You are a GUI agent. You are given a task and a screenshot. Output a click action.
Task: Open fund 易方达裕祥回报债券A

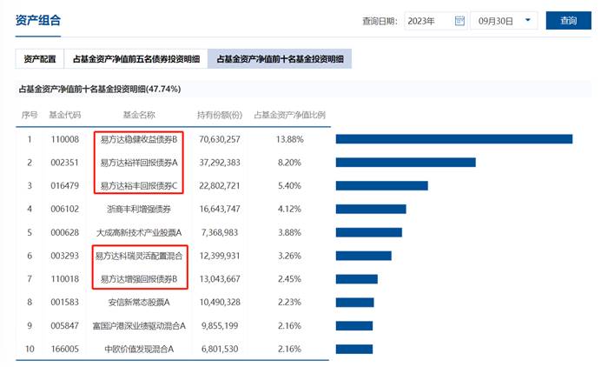click(x=139, y=163)
